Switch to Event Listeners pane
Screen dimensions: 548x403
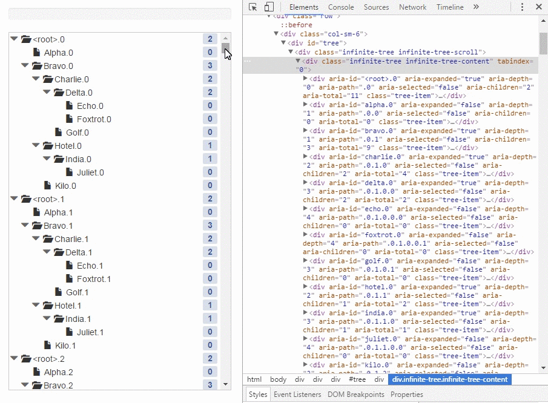tap(297, 395)
